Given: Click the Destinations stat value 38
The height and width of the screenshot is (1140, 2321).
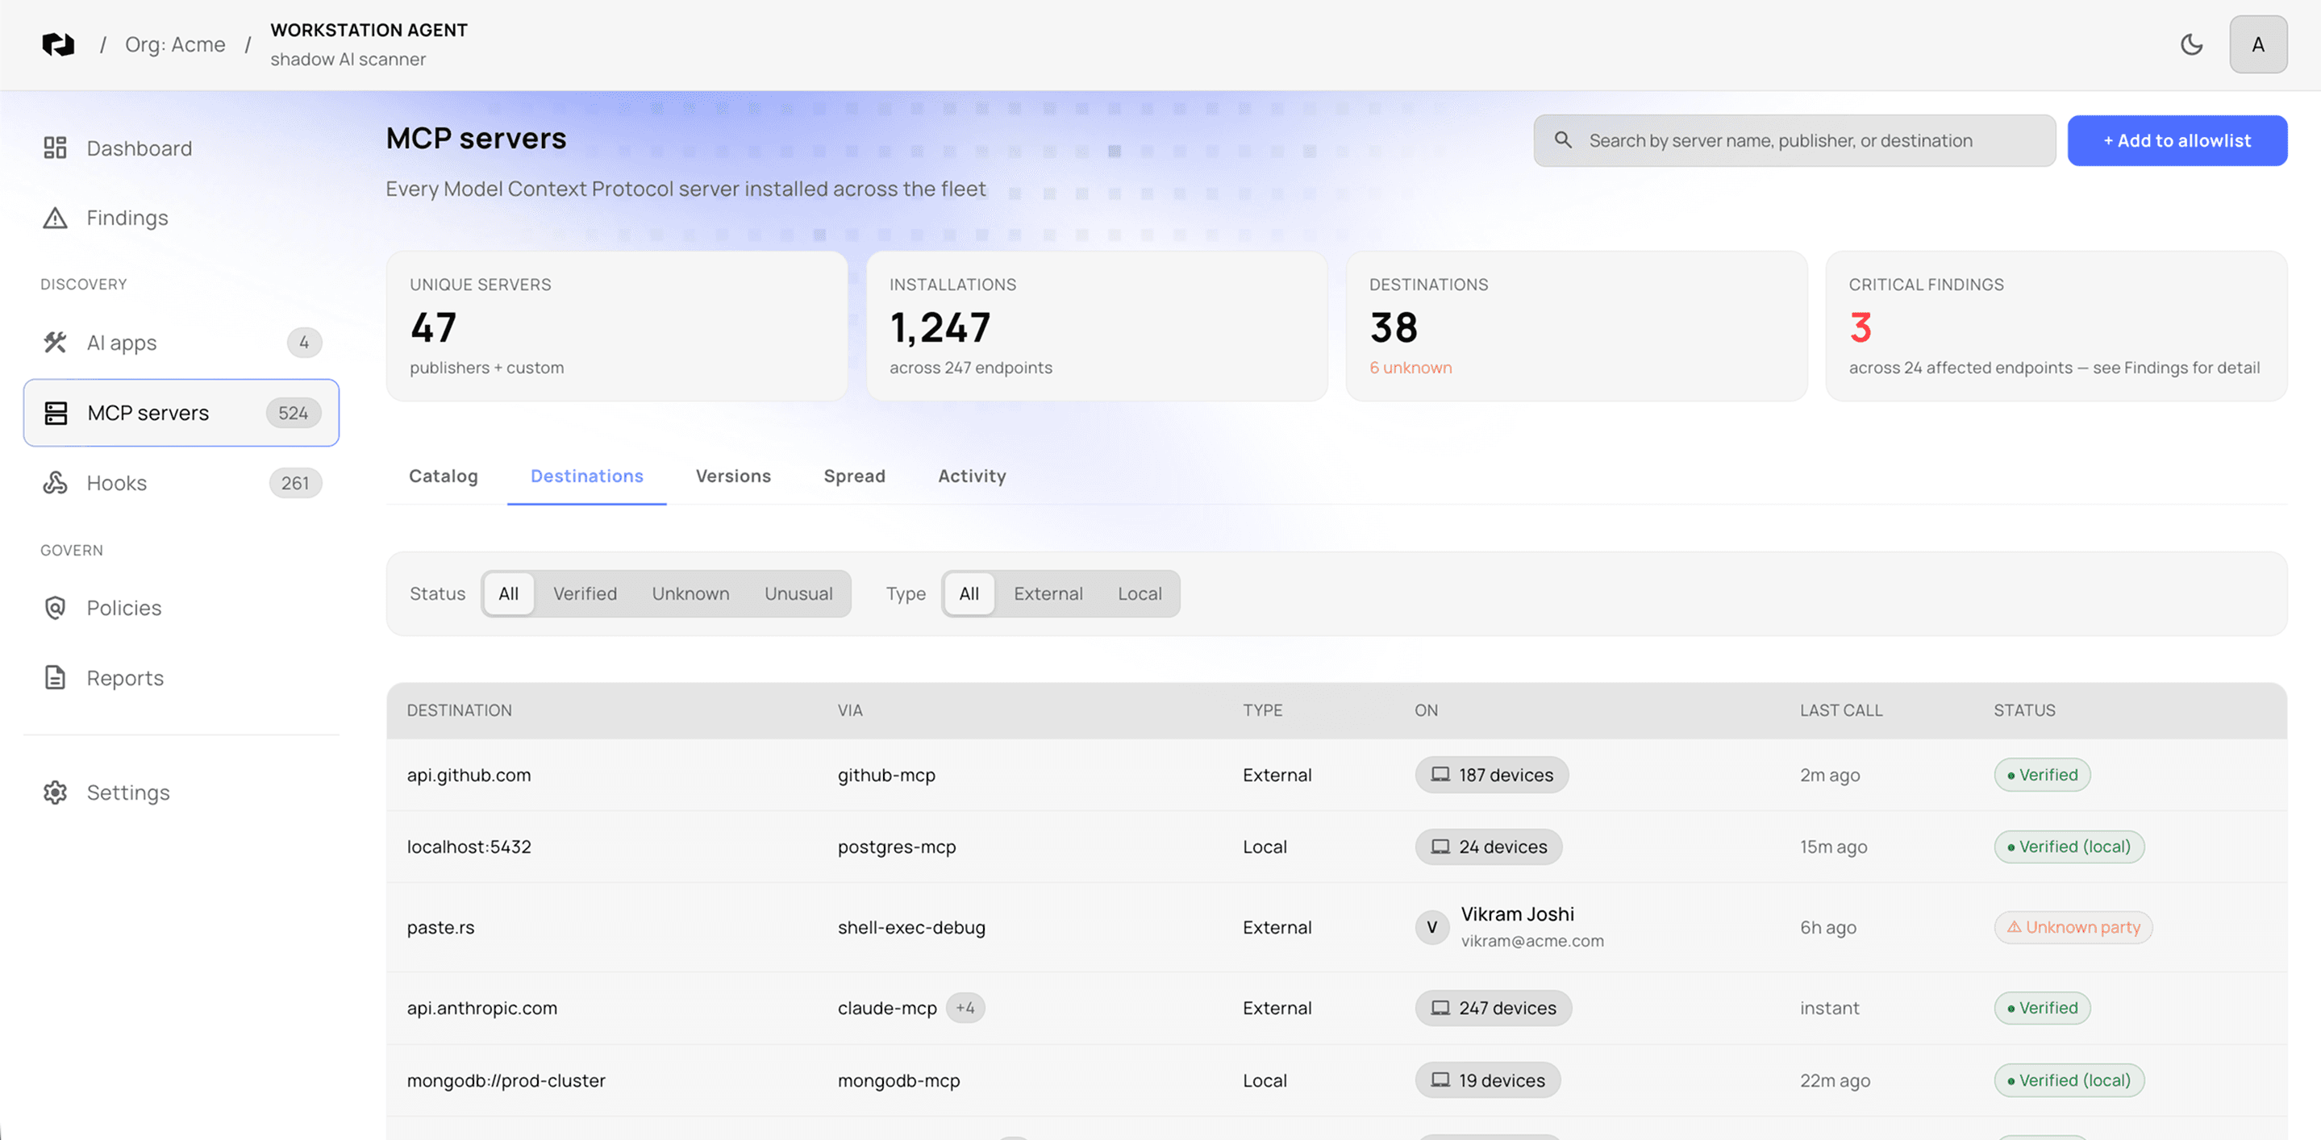Looking at the screenshot, I should coord(1393,327).
